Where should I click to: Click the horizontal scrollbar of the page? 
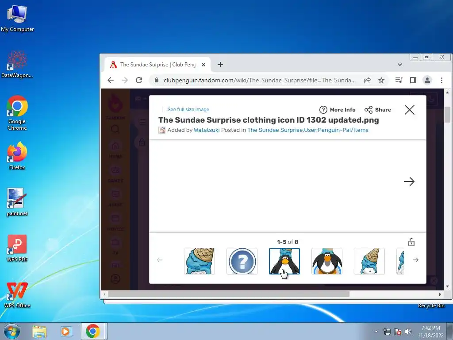coord(229,294)
